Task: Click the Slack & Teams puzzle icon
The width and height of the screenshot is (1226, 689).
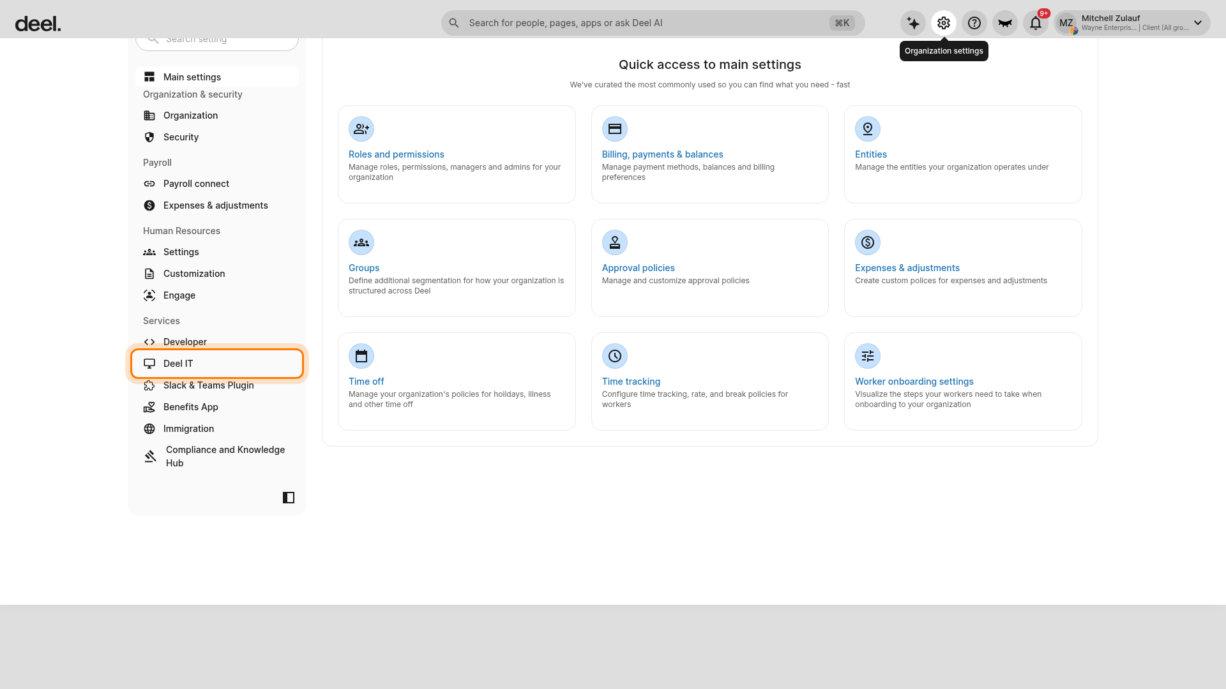Action: 149,385
